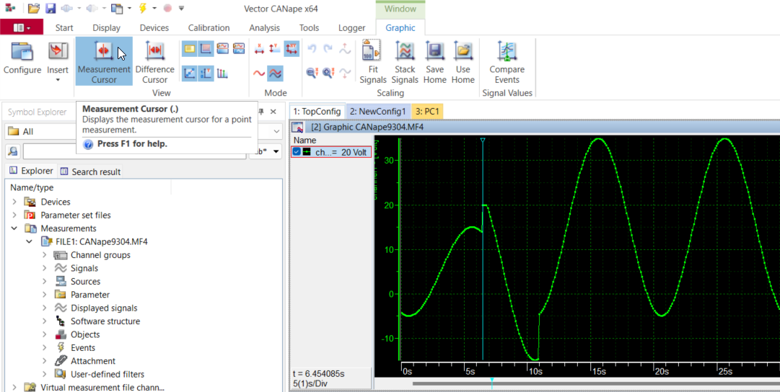Close the Symbol Explorer panel
Image resolution: width=780 pixels, height=392 pixels.
coord(273,112)
